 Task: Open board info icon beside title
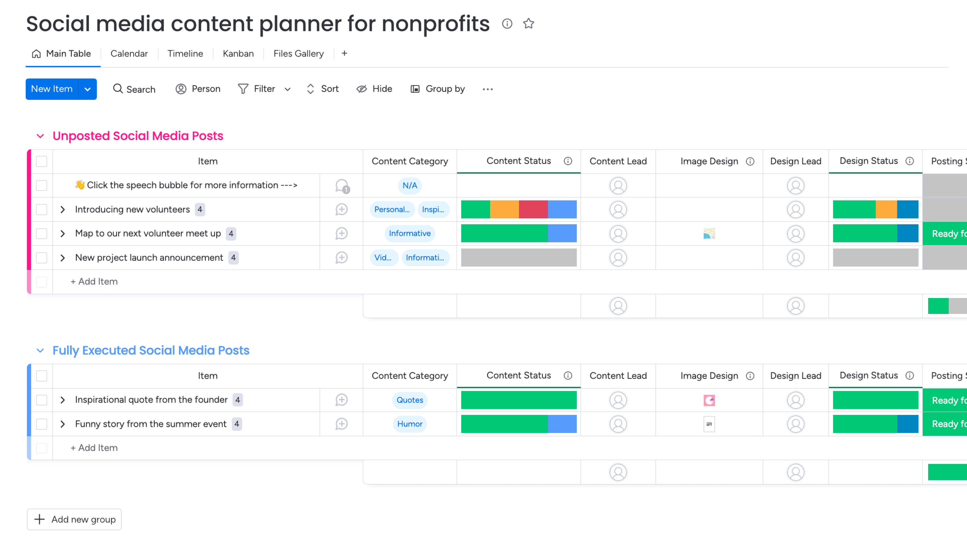(507, 24)
